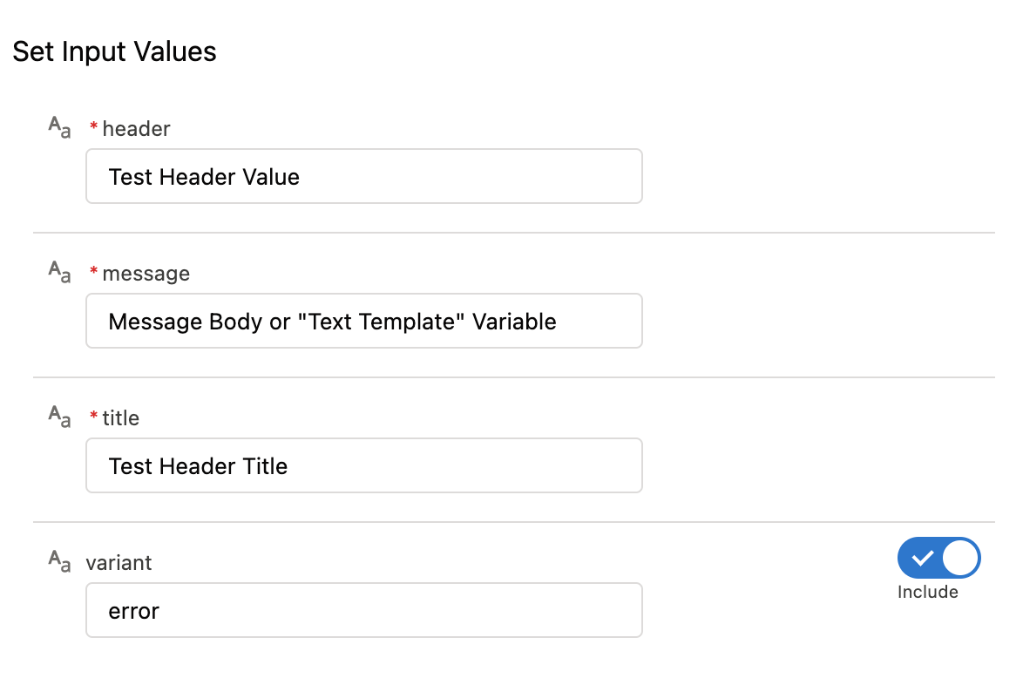The height and width of the screenshot is (685, 1023).
Task: Click the text-type icon beside variant
Action: [58, 562]
